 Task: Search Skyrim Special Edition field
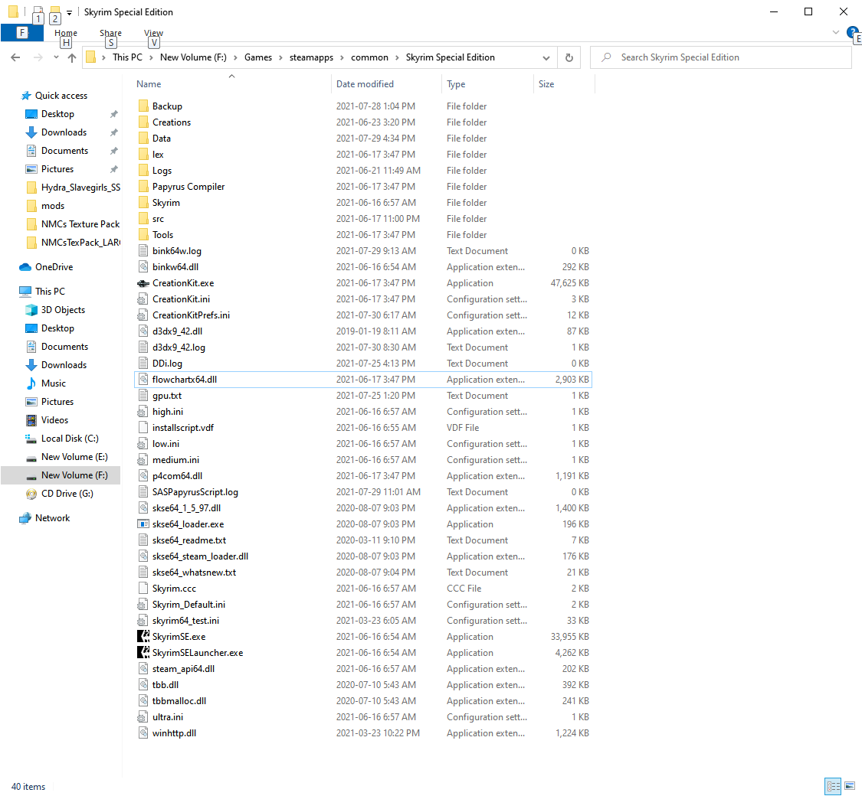(721, 57)
